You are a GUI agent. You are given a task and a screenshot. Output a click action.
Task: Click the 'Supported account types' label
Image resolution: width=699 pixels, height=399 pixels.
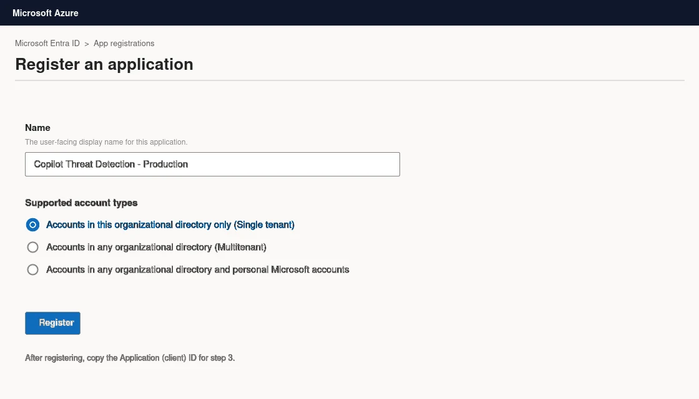pos(81,203)
